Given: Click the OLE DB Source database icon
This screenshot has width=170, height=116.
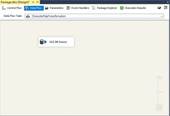Looking at the screenshot, I should 43,42.
